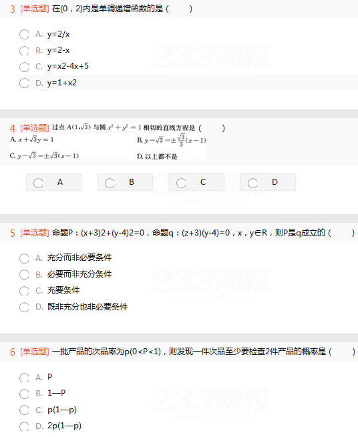Viewport: 358px width, 437px height.
Task: Select answer B radio for question 4
Action: [x=110, y=183]
